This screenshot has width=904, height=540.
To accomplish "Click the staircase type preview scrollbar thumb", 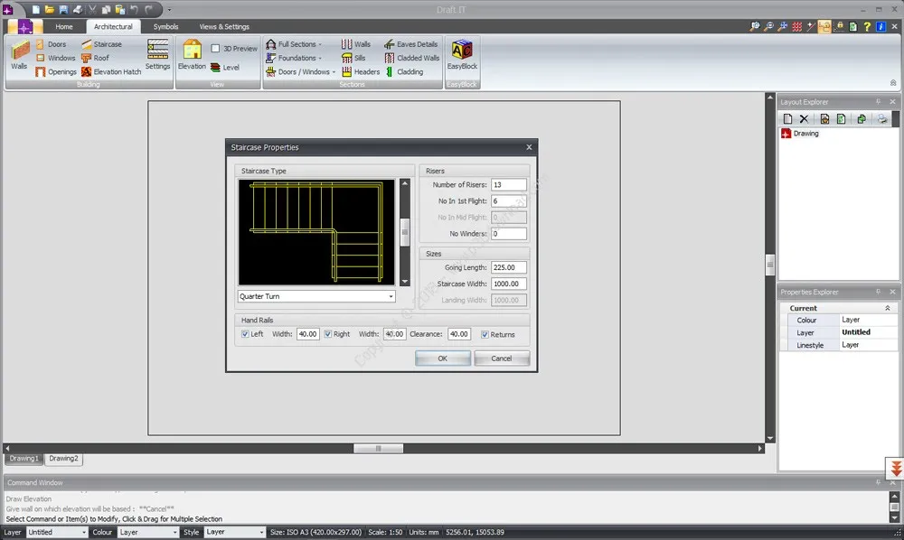I will click(405, 233).
